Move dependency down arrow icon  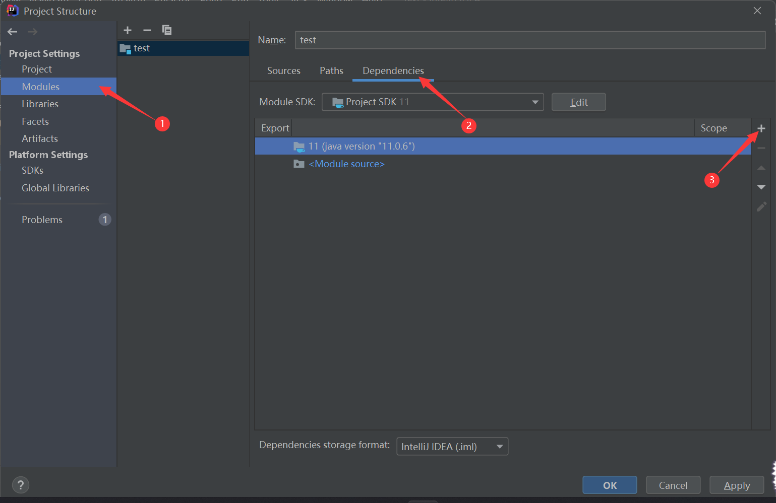tap(761, 187)
